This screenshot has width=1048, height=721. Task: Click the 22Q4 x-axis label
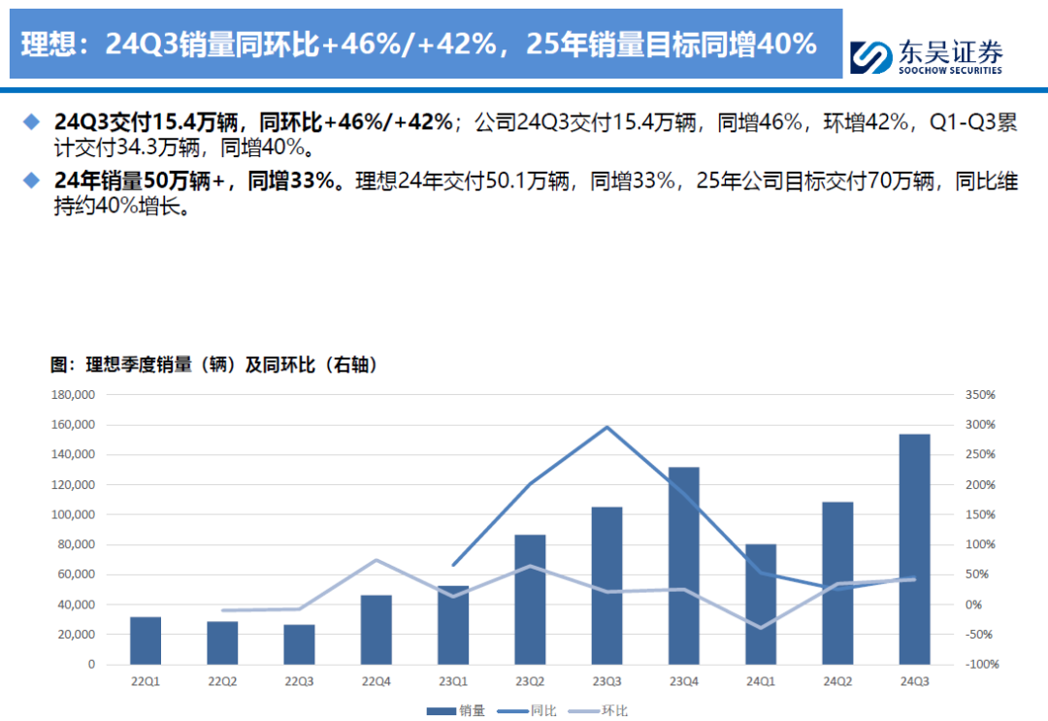(x=377, y=681)
